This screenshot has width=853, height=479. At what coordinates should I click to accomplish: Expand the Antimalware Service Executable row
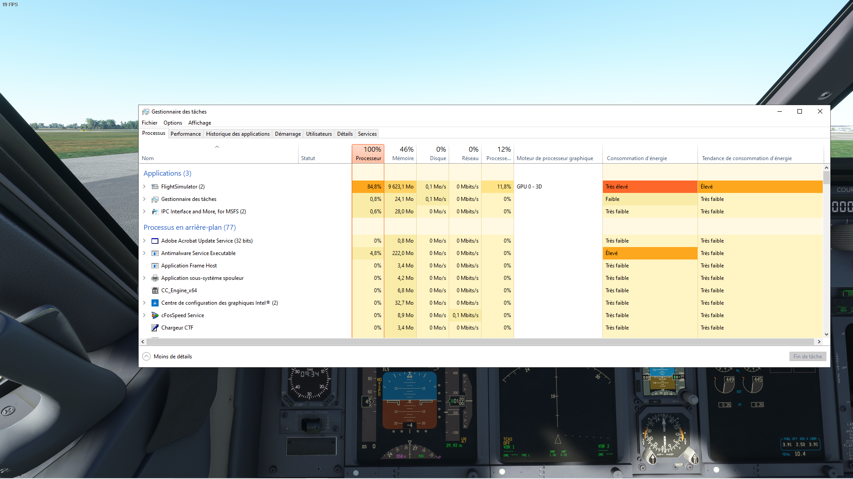[x=144, y=253]
